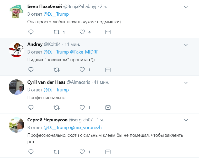Send Беня Пахабный's tweet via direct message
The height and width of the screenshot is (158, 199).
pos(108,32)
